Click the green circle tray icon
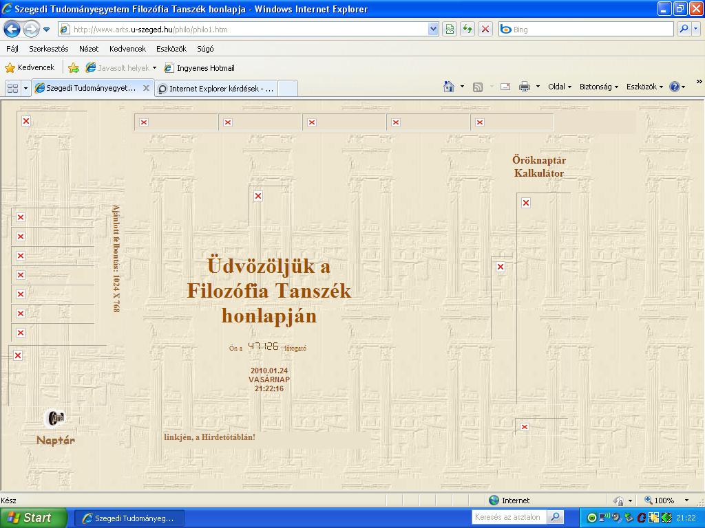Screen dimensions: 705x528 [592, 518]
